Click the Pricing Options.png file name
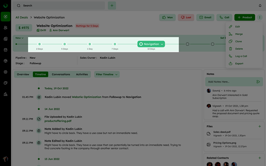 click(x=225, y=143)
